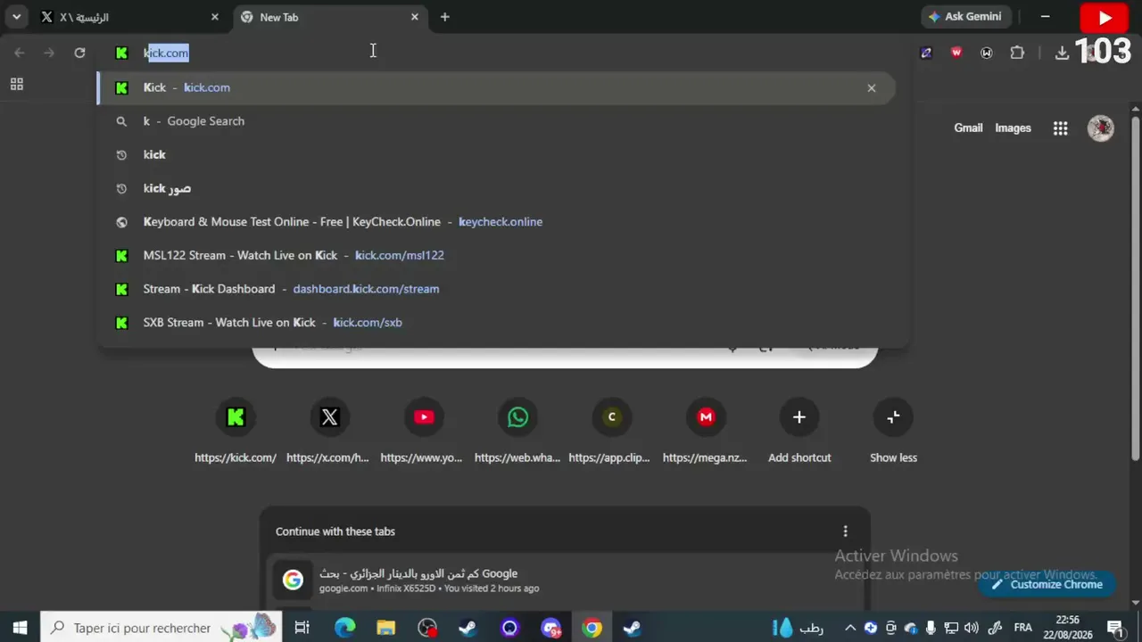Open 'Continue with these tabs' options menu
The width and height of the screenshot is (1142, 642).
[x=846, y=531]
